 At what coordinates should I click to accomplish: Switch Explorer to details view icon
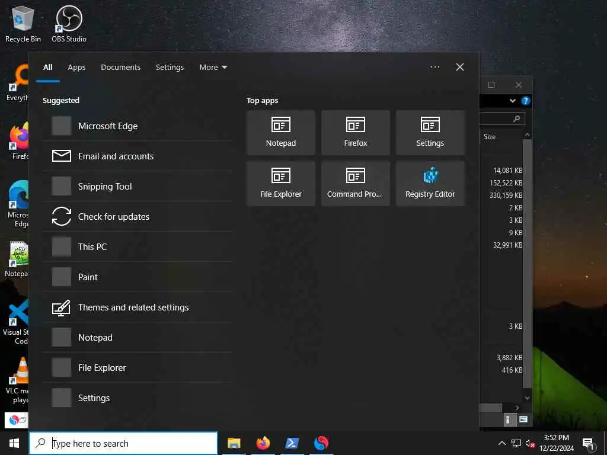[x=509, y=419]
